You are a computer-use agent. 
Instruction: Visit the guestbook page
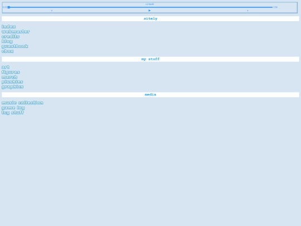click(15, 46)
